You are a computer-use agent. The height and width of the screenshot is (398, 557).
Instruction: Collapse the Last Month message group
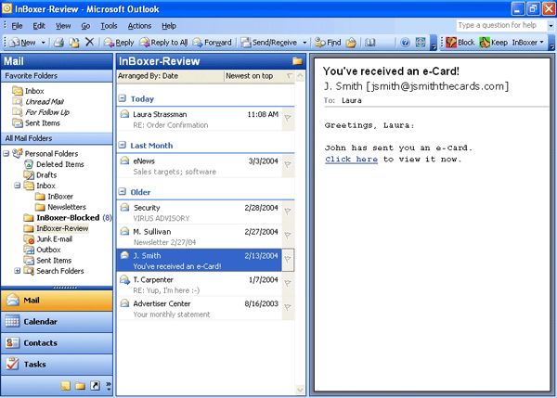pyautogui.click(x=123, y=145)
